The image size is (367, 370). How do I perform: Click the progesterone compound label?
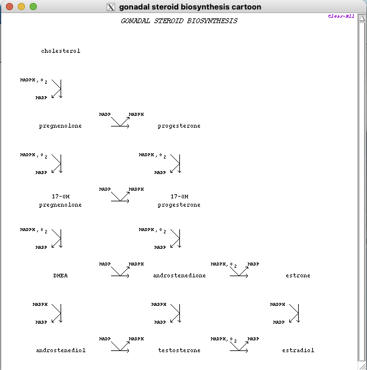[x=179, y=126]
